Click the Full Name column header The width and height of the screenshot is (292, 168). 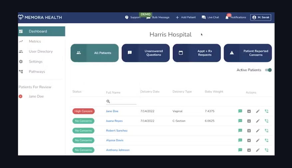[113, 92]
